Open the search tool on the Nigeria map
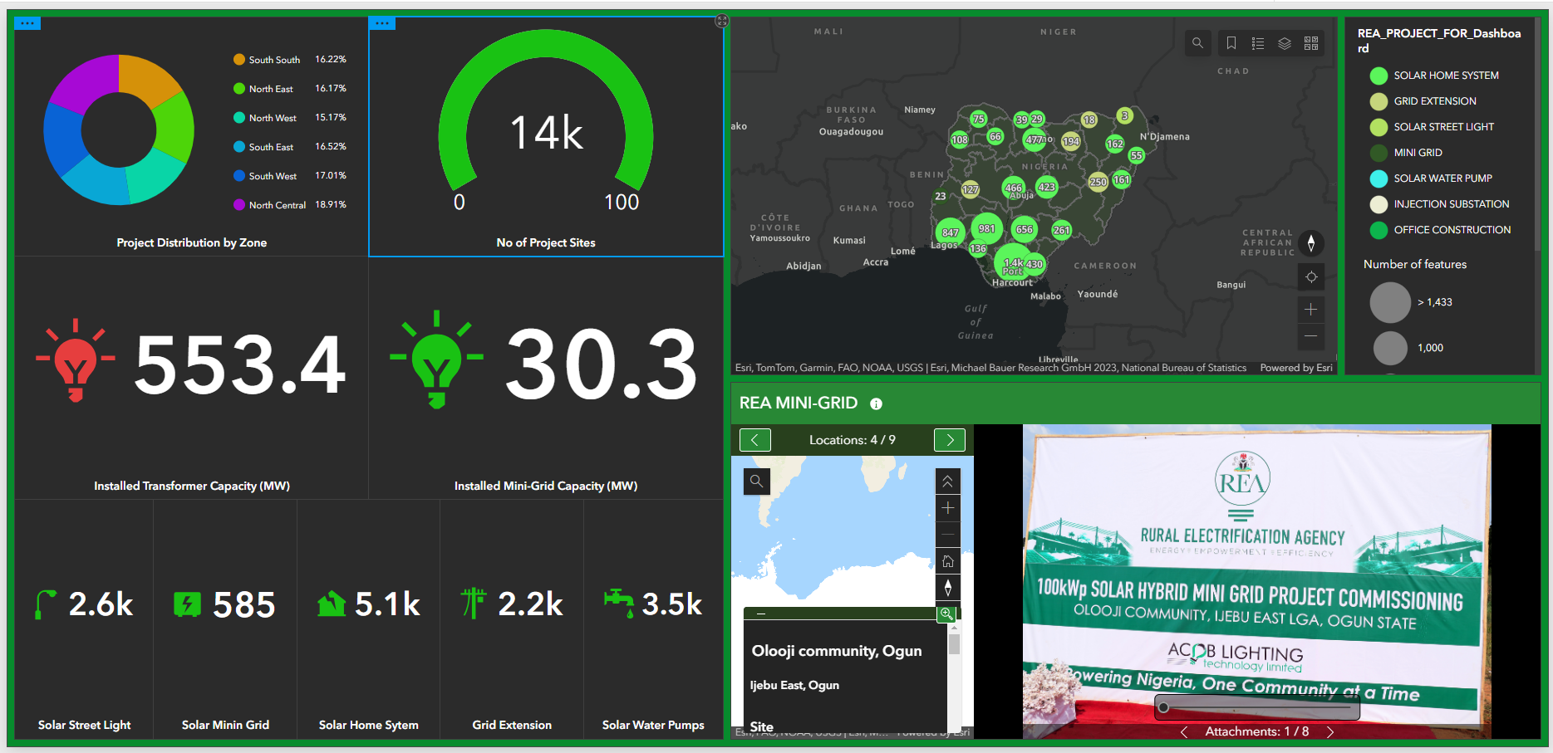 1197,43
